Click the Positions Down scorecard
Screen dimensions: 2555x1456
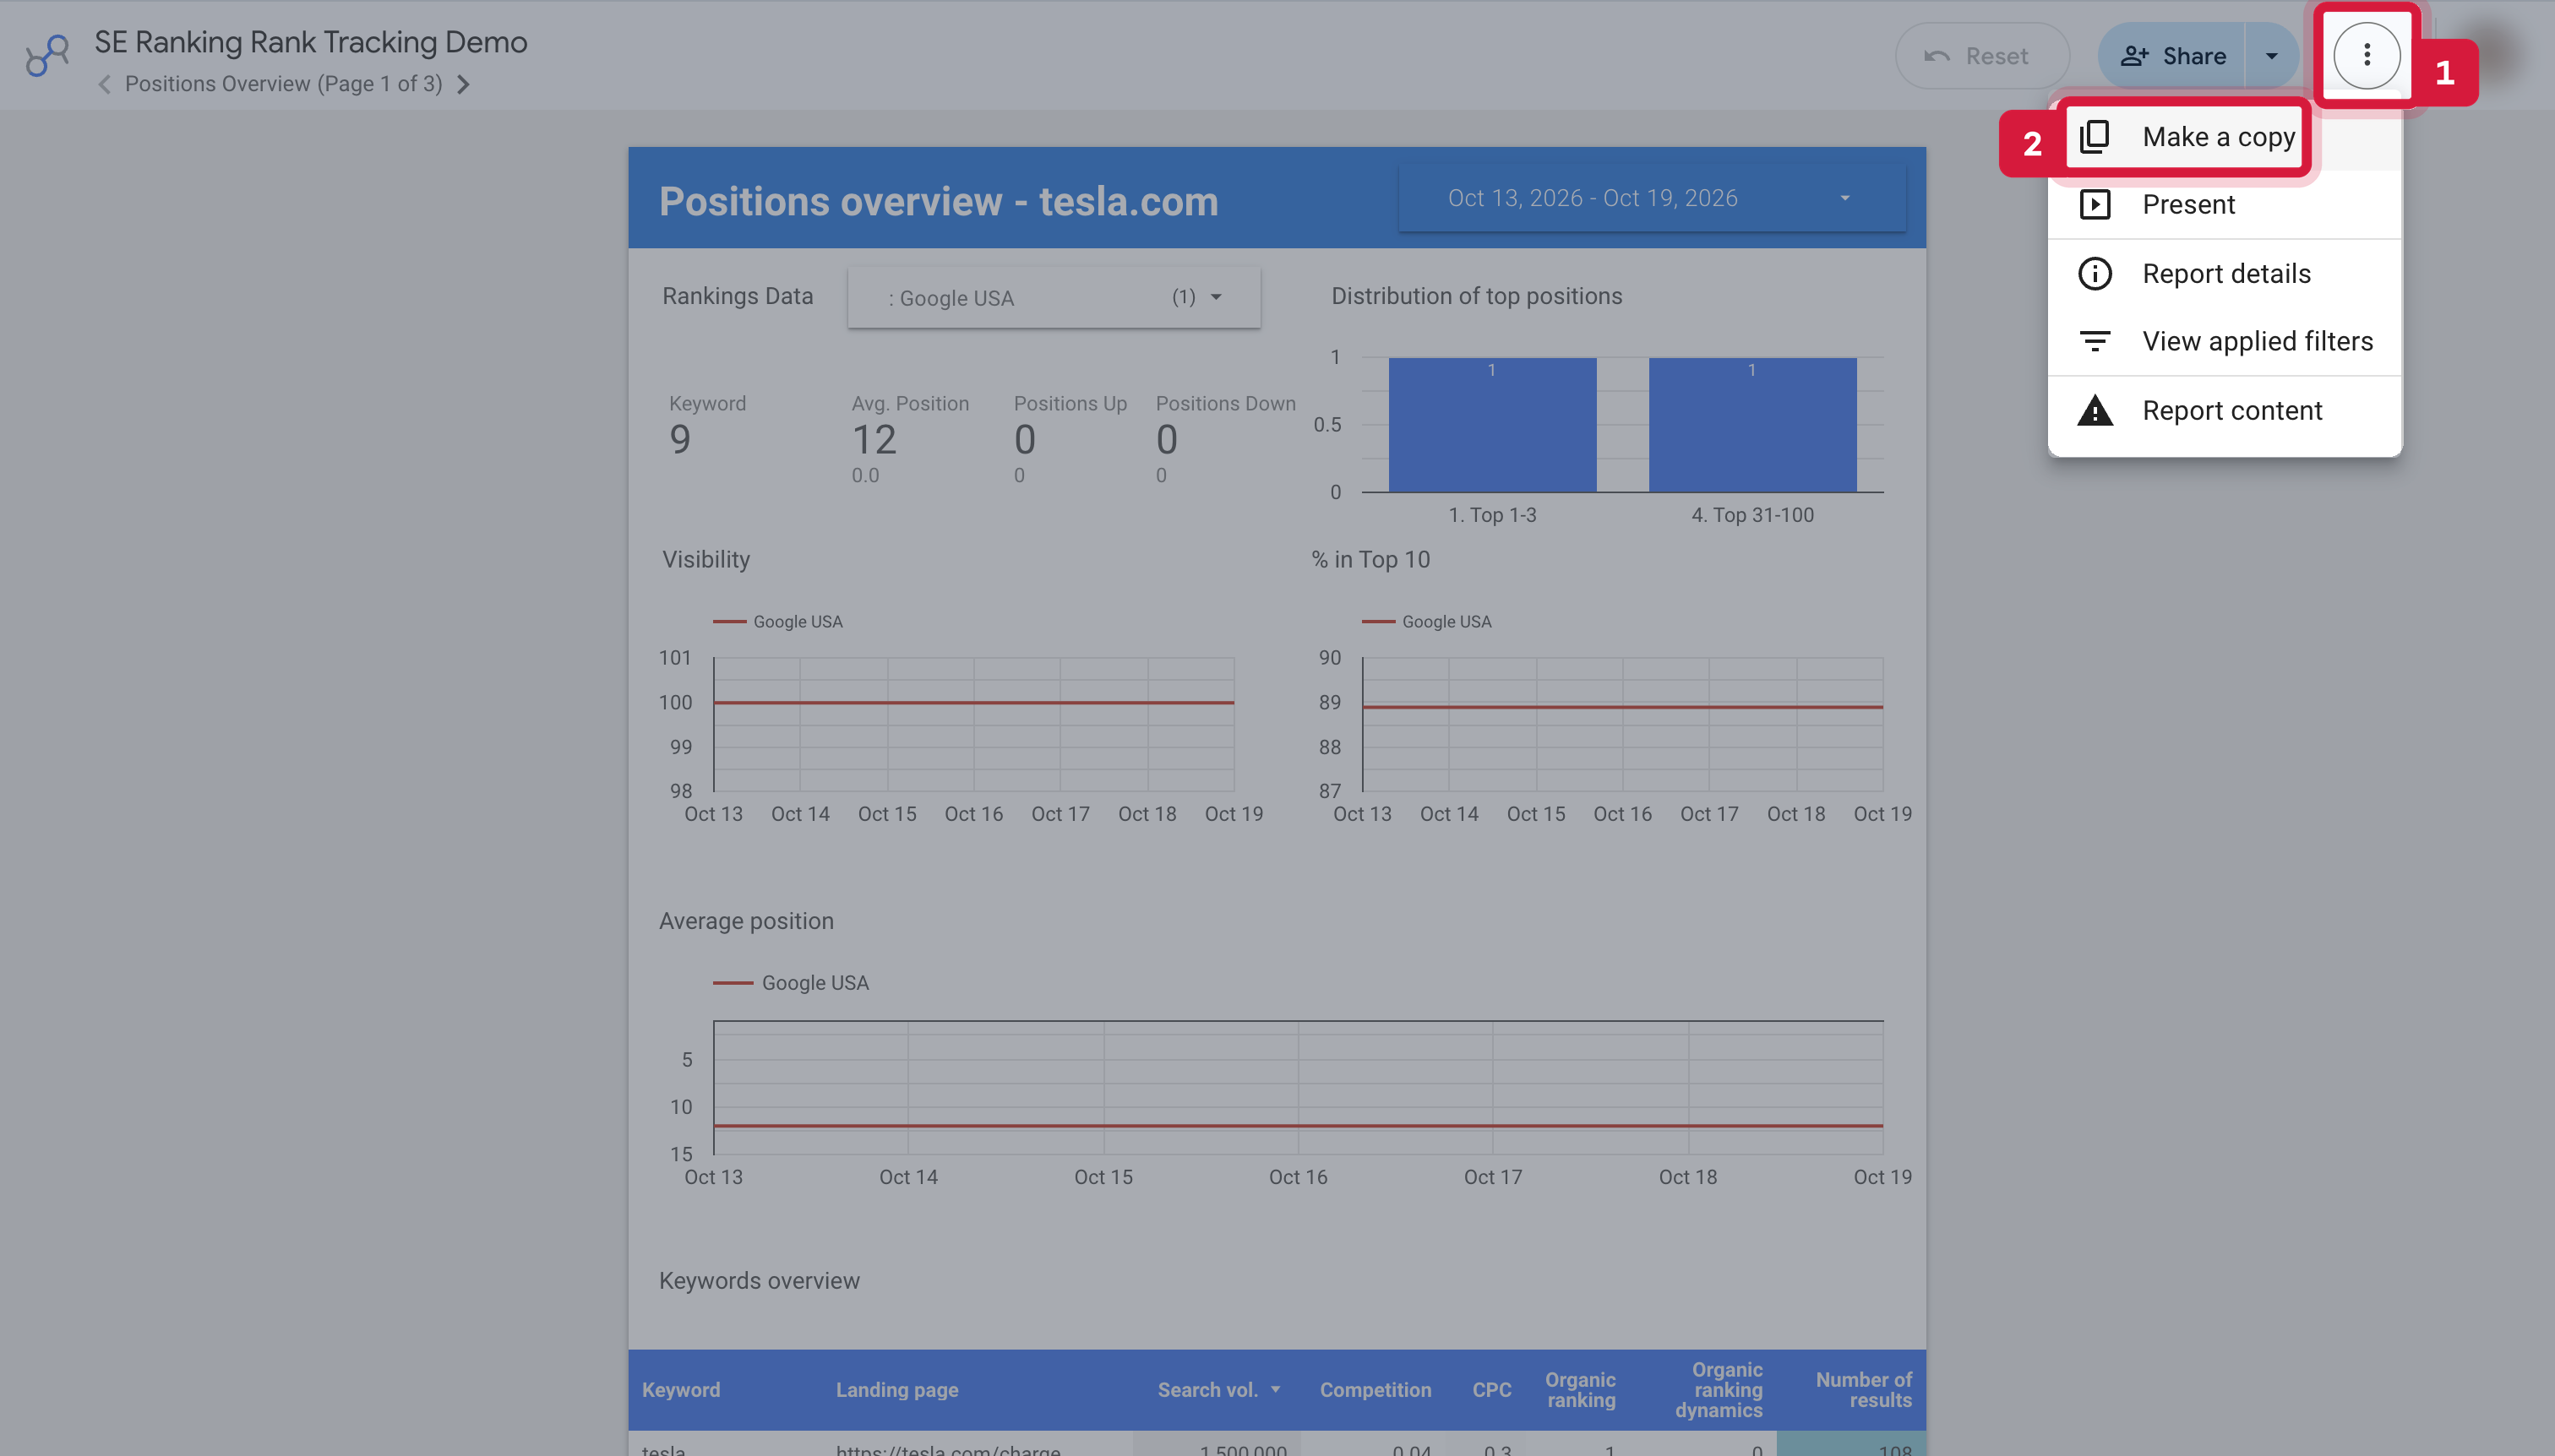pyautogui.click(x=1224, y=438)
